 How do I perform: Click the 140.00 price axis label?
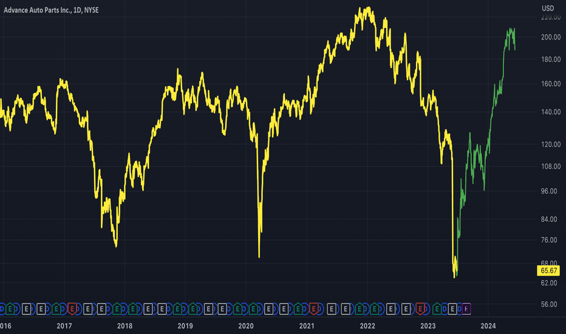point(550,112)
